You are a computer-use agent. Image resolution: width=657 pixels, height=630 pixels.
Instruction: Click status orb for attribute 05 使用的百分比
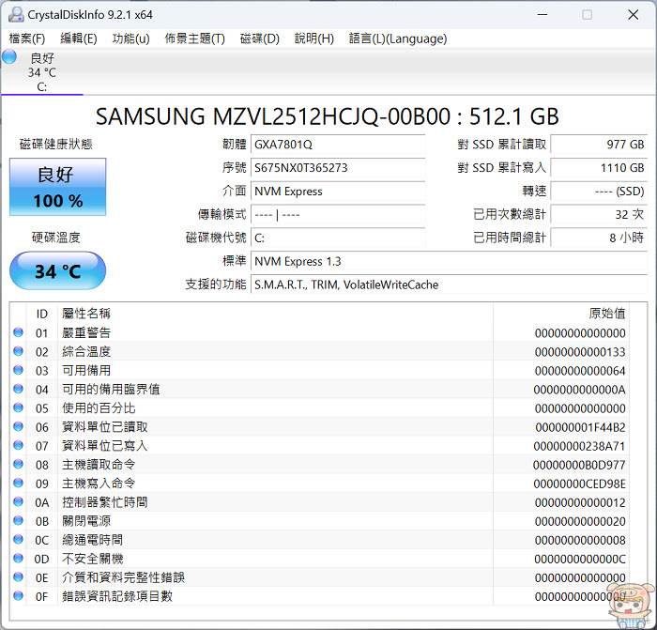point(18,407)
